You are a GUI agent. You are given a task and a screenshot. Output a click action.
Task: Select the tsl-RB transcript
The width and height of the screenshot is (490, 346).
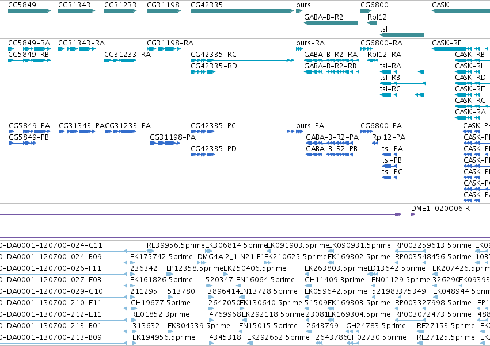pos(390,78)
